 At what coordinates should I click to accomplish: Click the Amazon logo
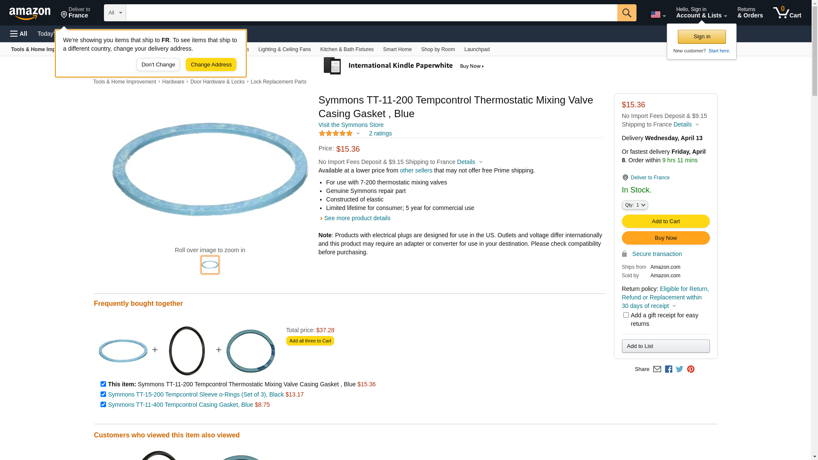coord(30,14)
